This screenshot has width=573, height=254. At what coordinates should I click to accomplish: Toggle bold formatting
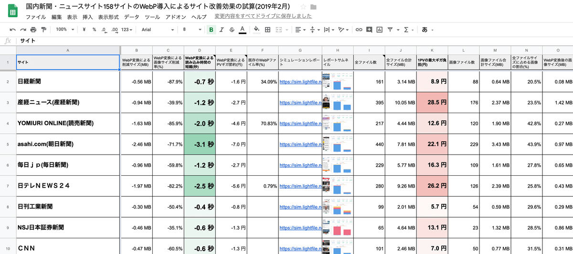click(x=211, y=30)
